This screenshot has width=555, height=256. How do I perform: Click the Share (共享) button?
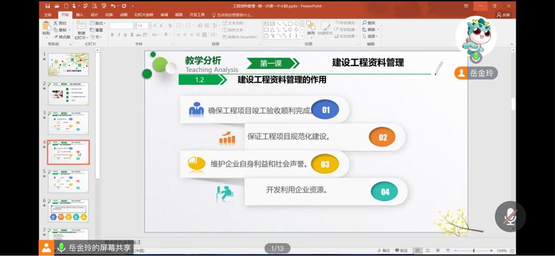[x=503, y=15]
